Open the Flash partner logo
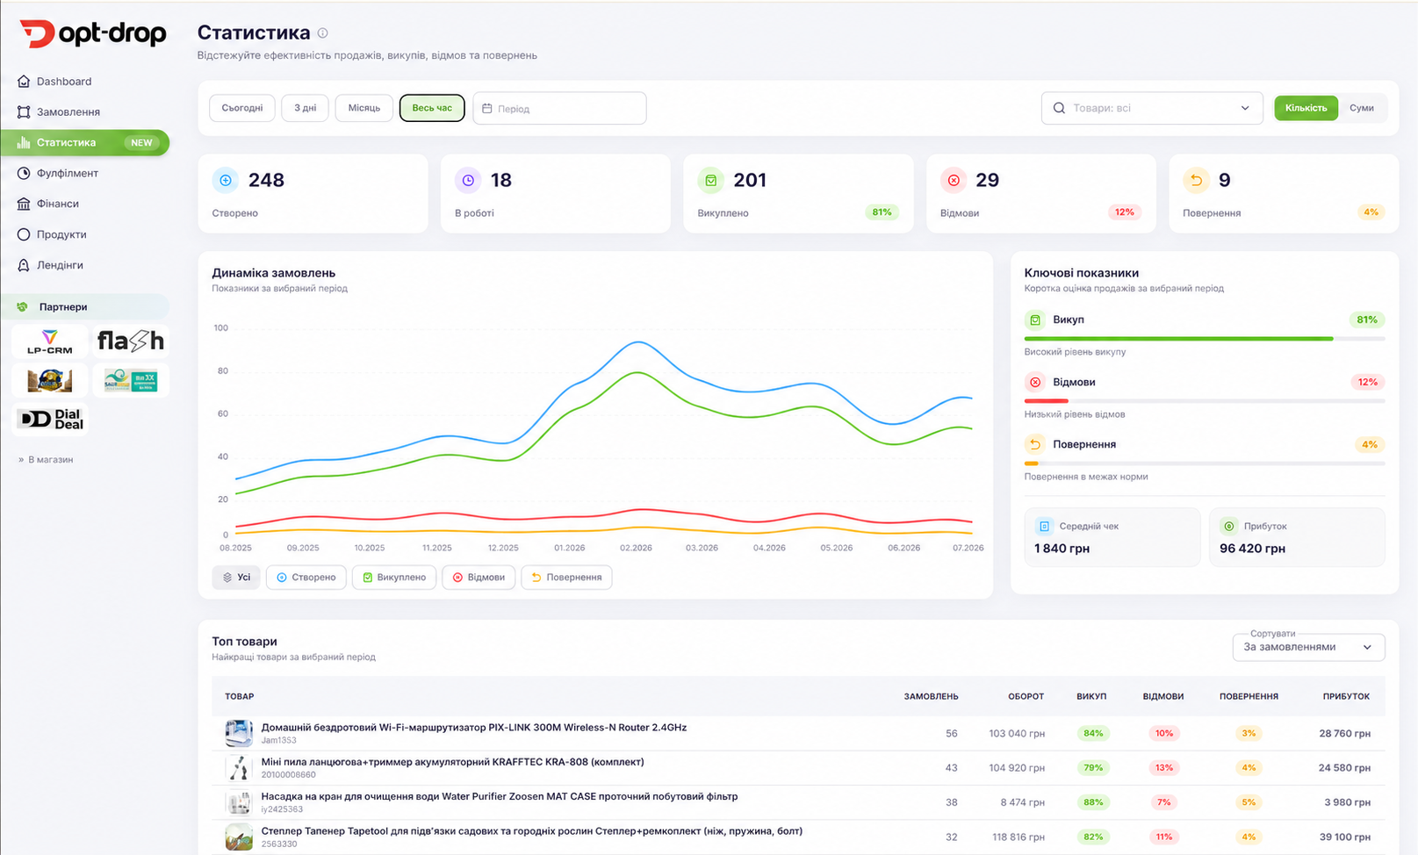The image size is (1418, 855). coord(131,341)
